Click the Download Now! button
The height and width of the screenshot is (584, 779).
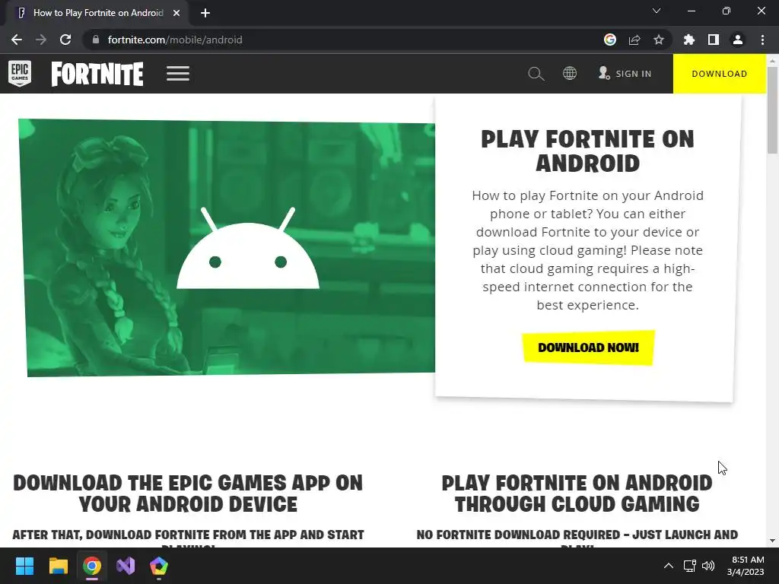(588, 348)
